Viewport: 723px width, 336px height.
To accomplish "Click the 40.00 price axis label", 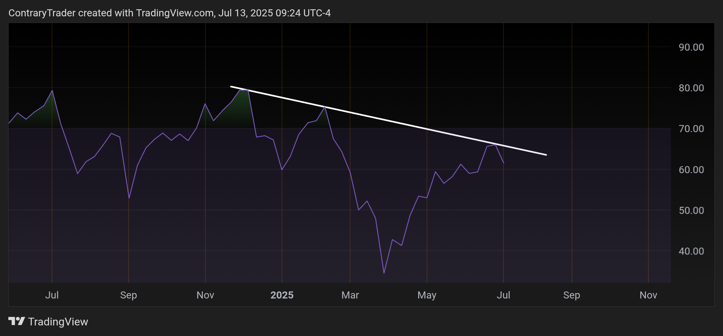I will [x=691, y=251].
